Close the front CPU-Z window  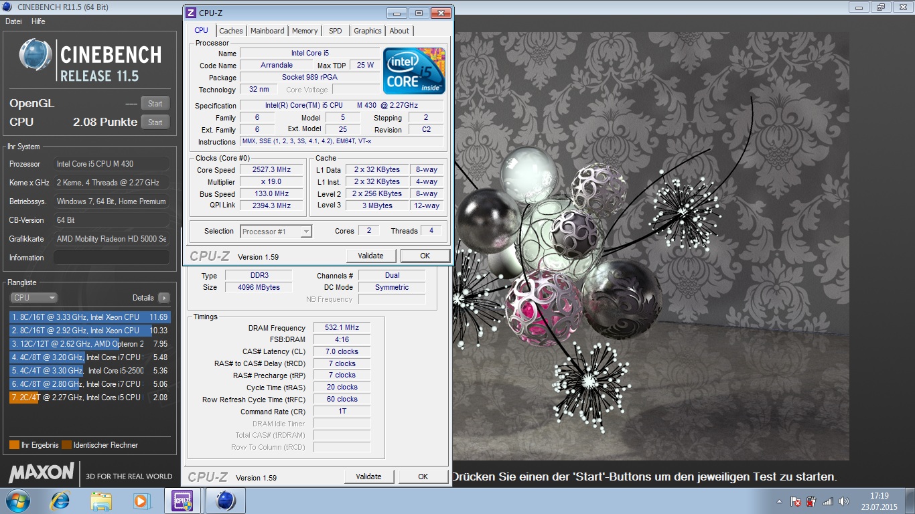[x=441, y=13]
